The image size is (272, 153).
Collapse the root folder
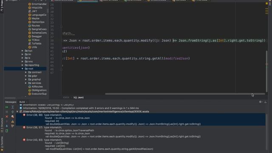(x=23, y=69)
